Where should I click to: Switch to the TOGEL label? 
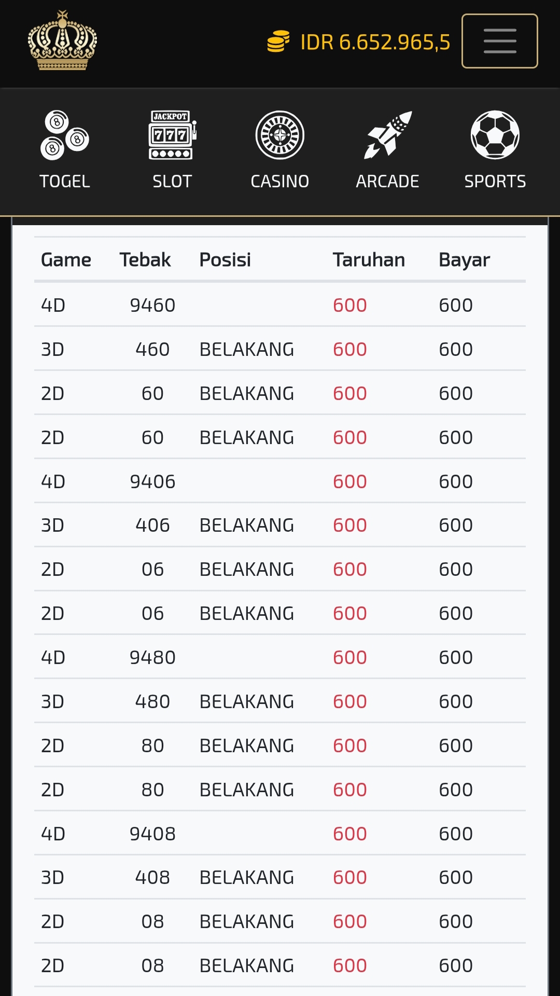(x=65, y=181)
